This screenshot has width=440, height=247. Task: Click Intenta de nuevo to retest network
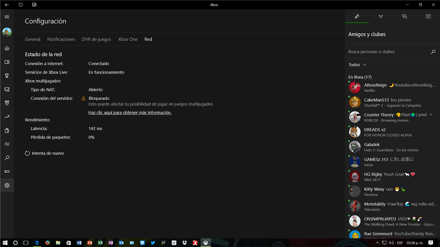pos(45,153)
